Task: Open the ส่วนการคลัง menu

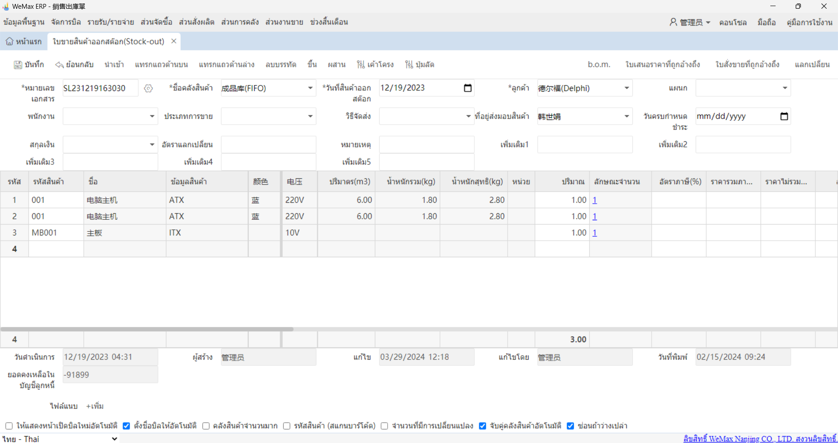Action: pyautogui.click(x=240, y=22)
